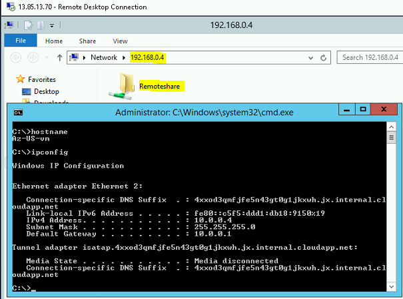The image size is (403, 299).
Task: Open address bar history dropdown
Action: click(310, 57)
